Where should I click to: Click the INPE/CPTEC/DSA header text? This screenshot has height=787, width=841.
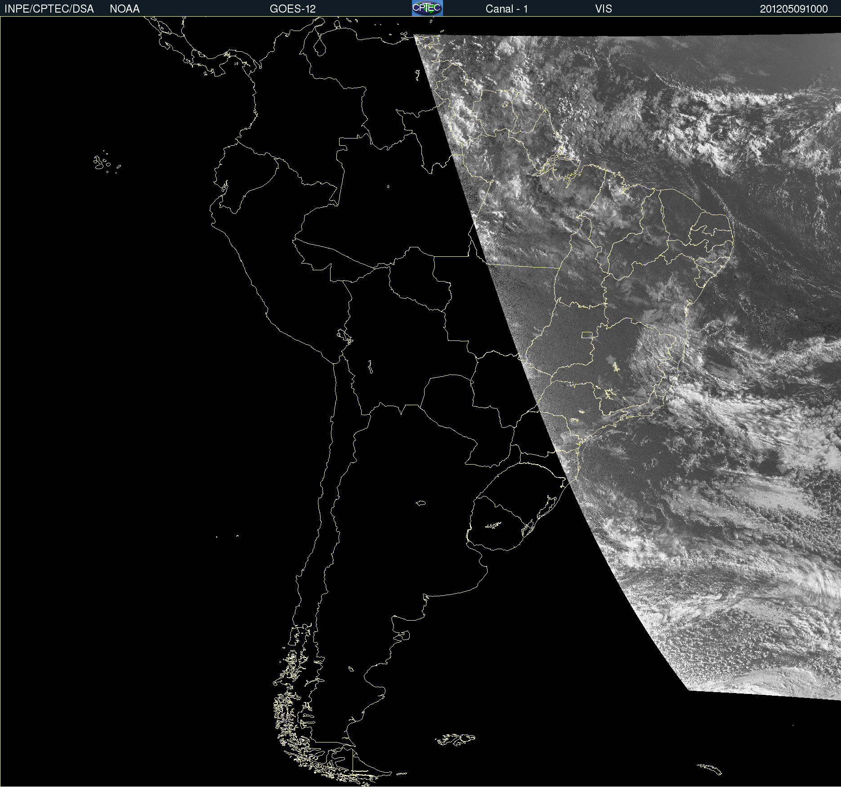49,9
